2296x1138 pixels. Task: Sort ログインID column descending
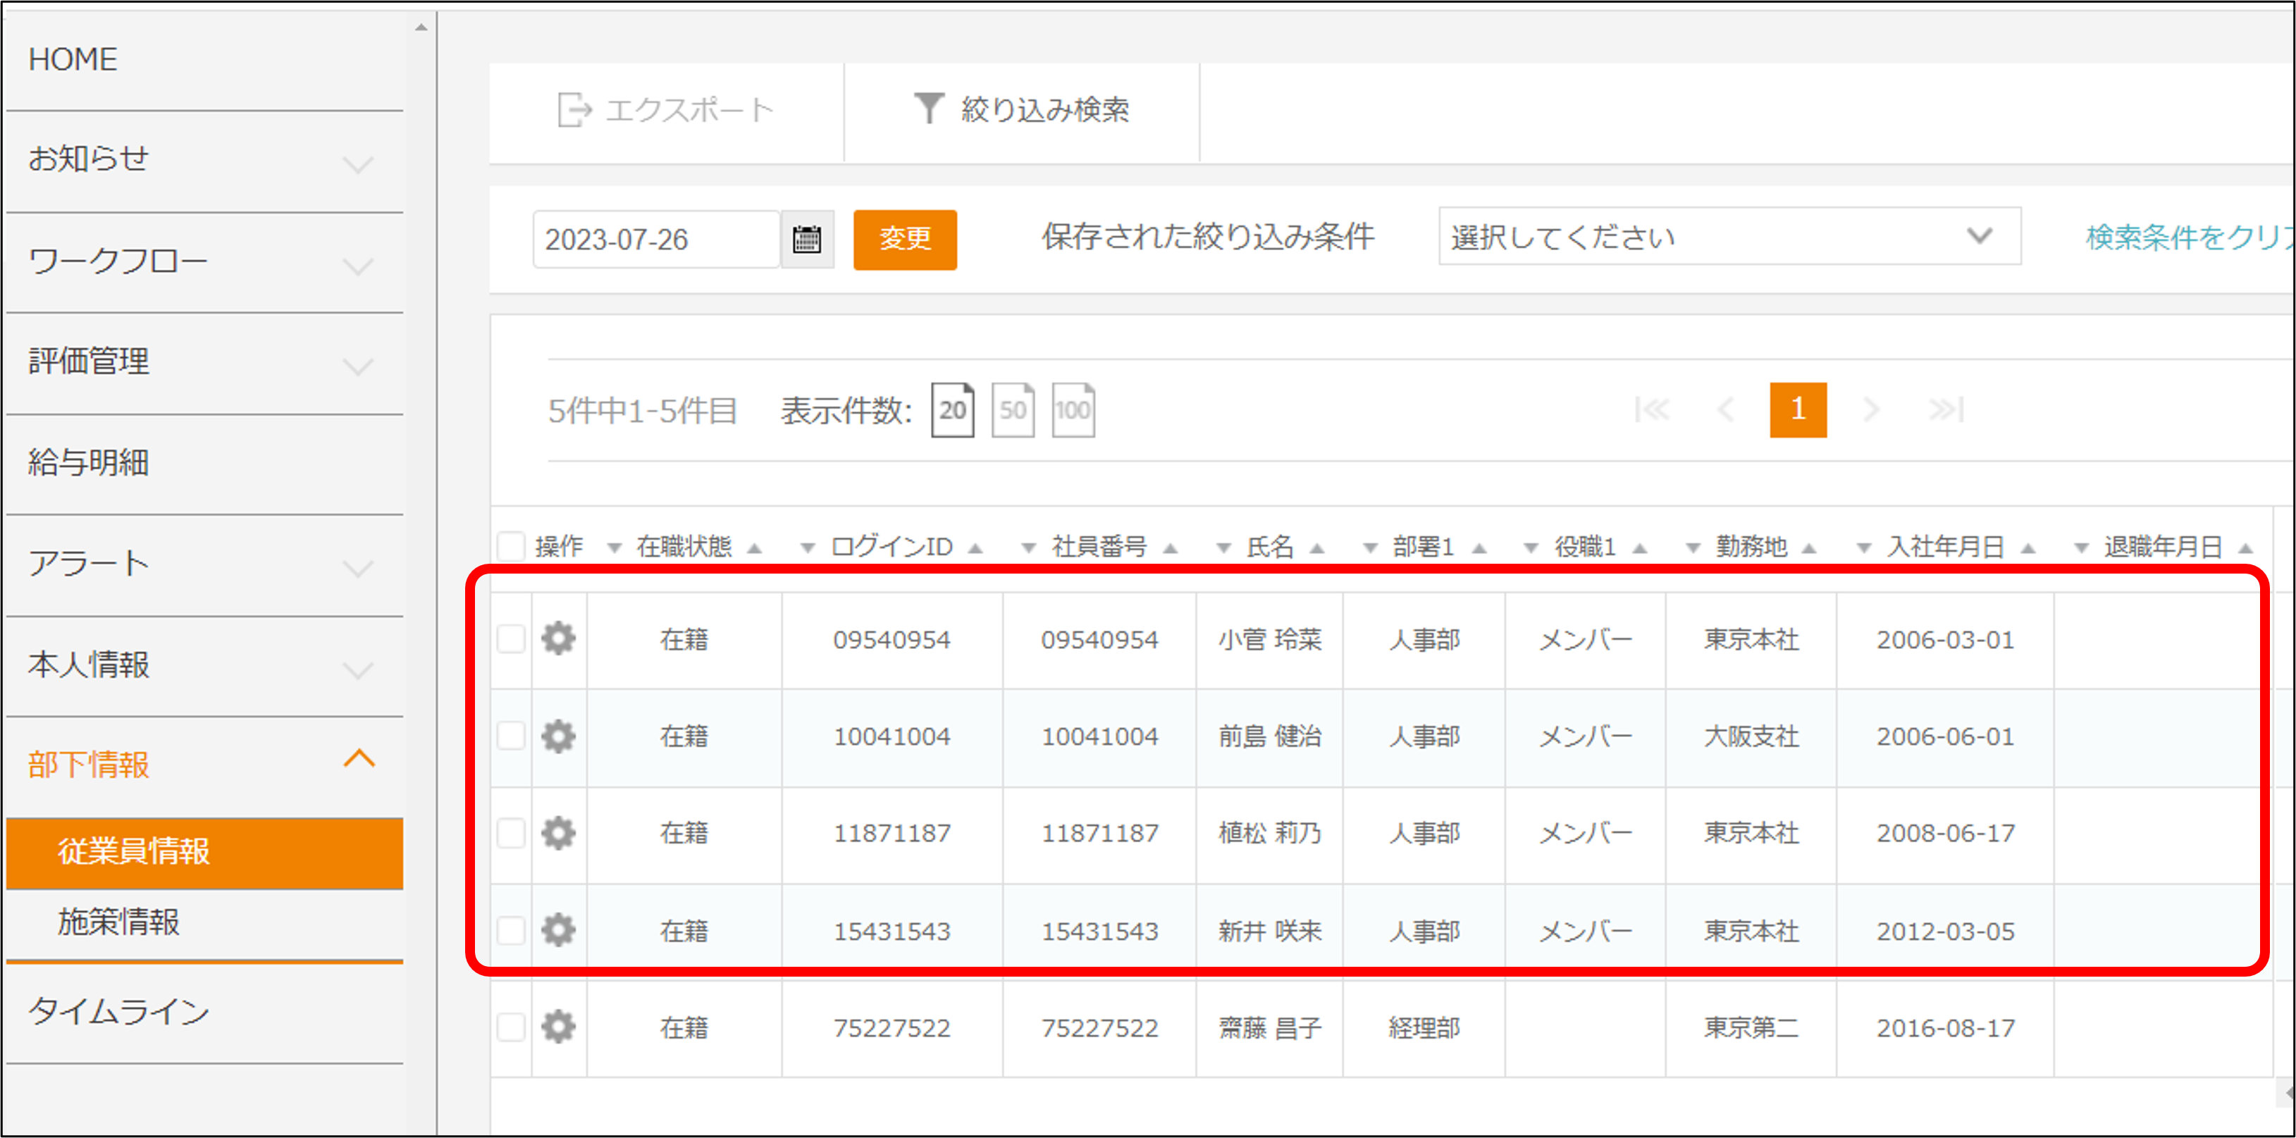point(808,548)
